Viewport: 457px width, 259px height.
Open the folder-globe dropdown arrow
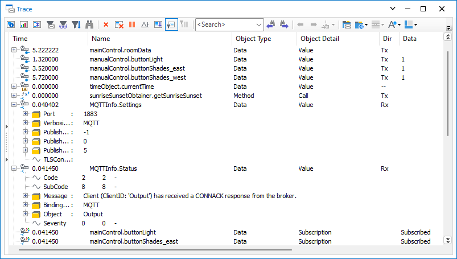pos(366,25)
